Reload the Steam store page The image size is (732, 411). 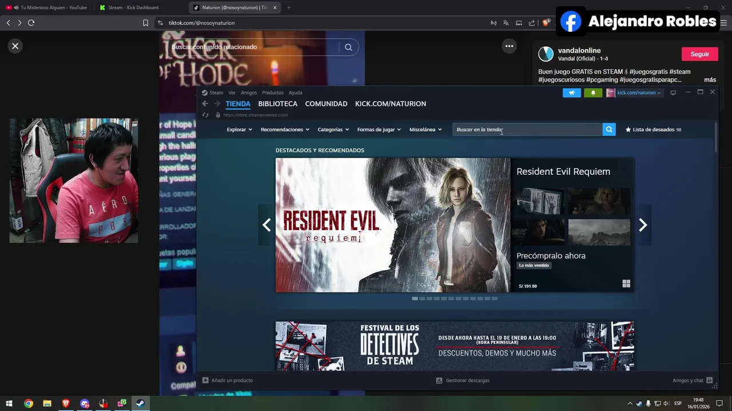coord(206,115)
